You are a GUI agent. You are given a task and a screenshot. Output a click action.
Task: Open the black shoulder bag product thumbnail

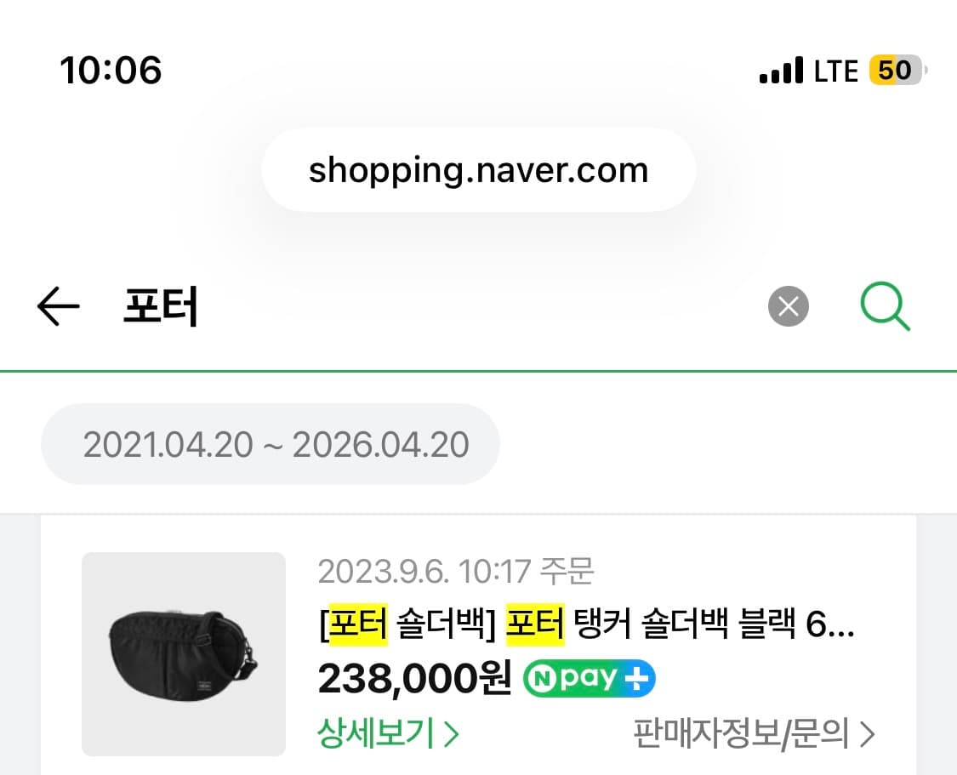pos(184,654)
